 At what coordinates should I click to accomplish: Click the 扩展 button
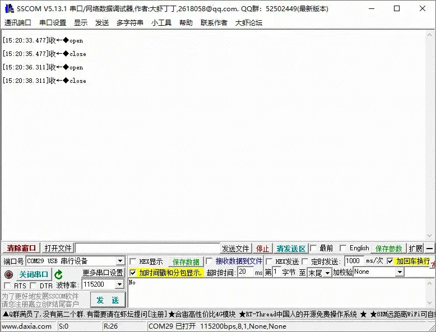pos(416,249)
